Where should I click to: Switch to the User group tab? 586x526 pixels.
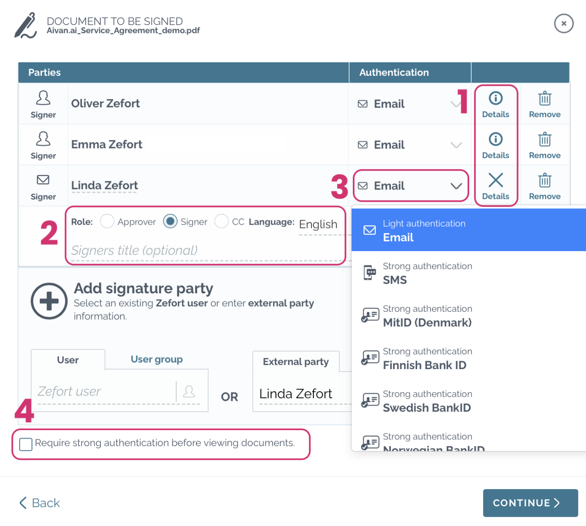coord(157,359)
